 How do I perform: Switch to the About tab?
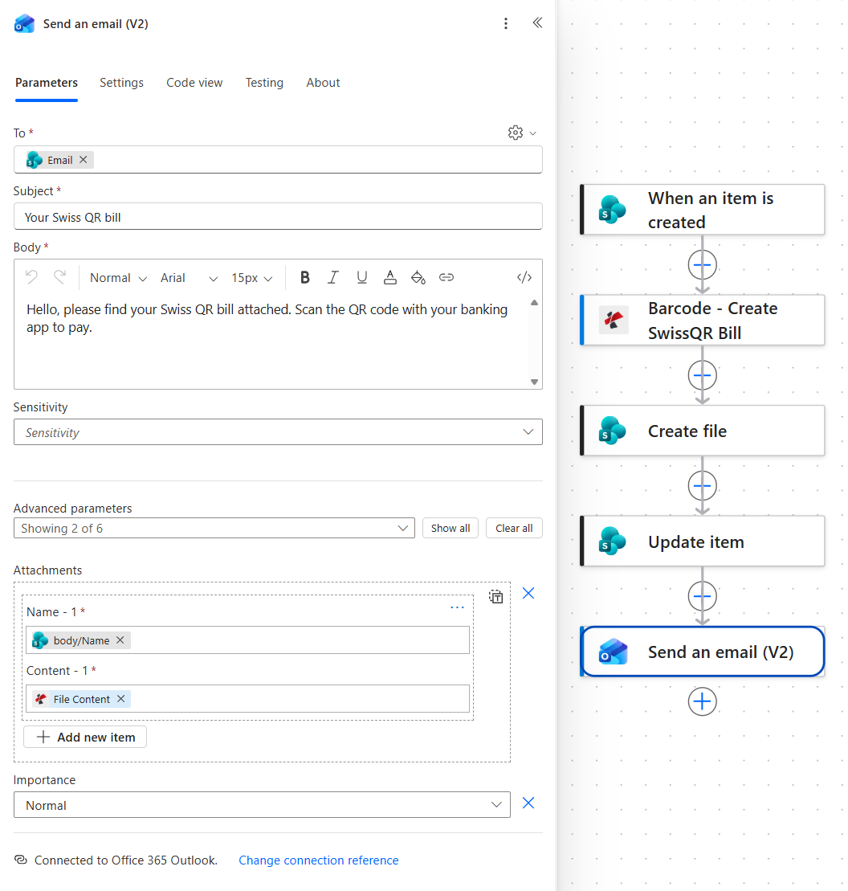pos(323,83)
